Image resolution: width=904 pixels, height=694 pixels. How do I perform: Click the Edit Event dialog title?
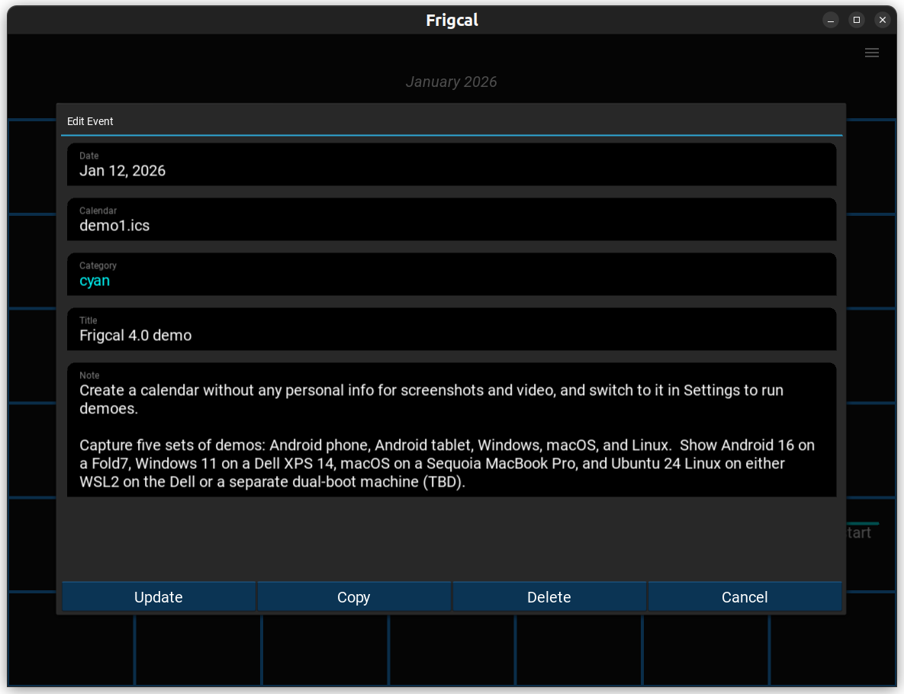tap(90, 121)
